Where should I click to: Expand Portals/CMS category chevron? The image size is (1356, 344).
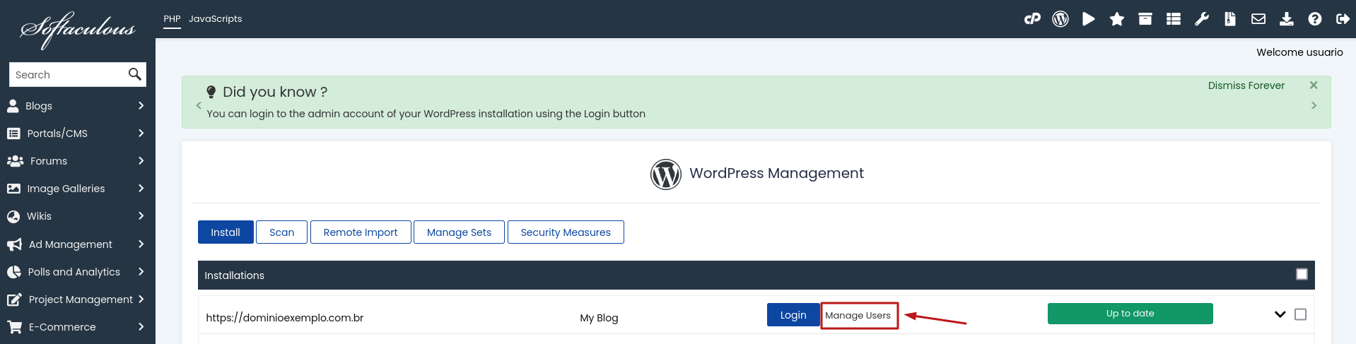(x=141, y=134)
